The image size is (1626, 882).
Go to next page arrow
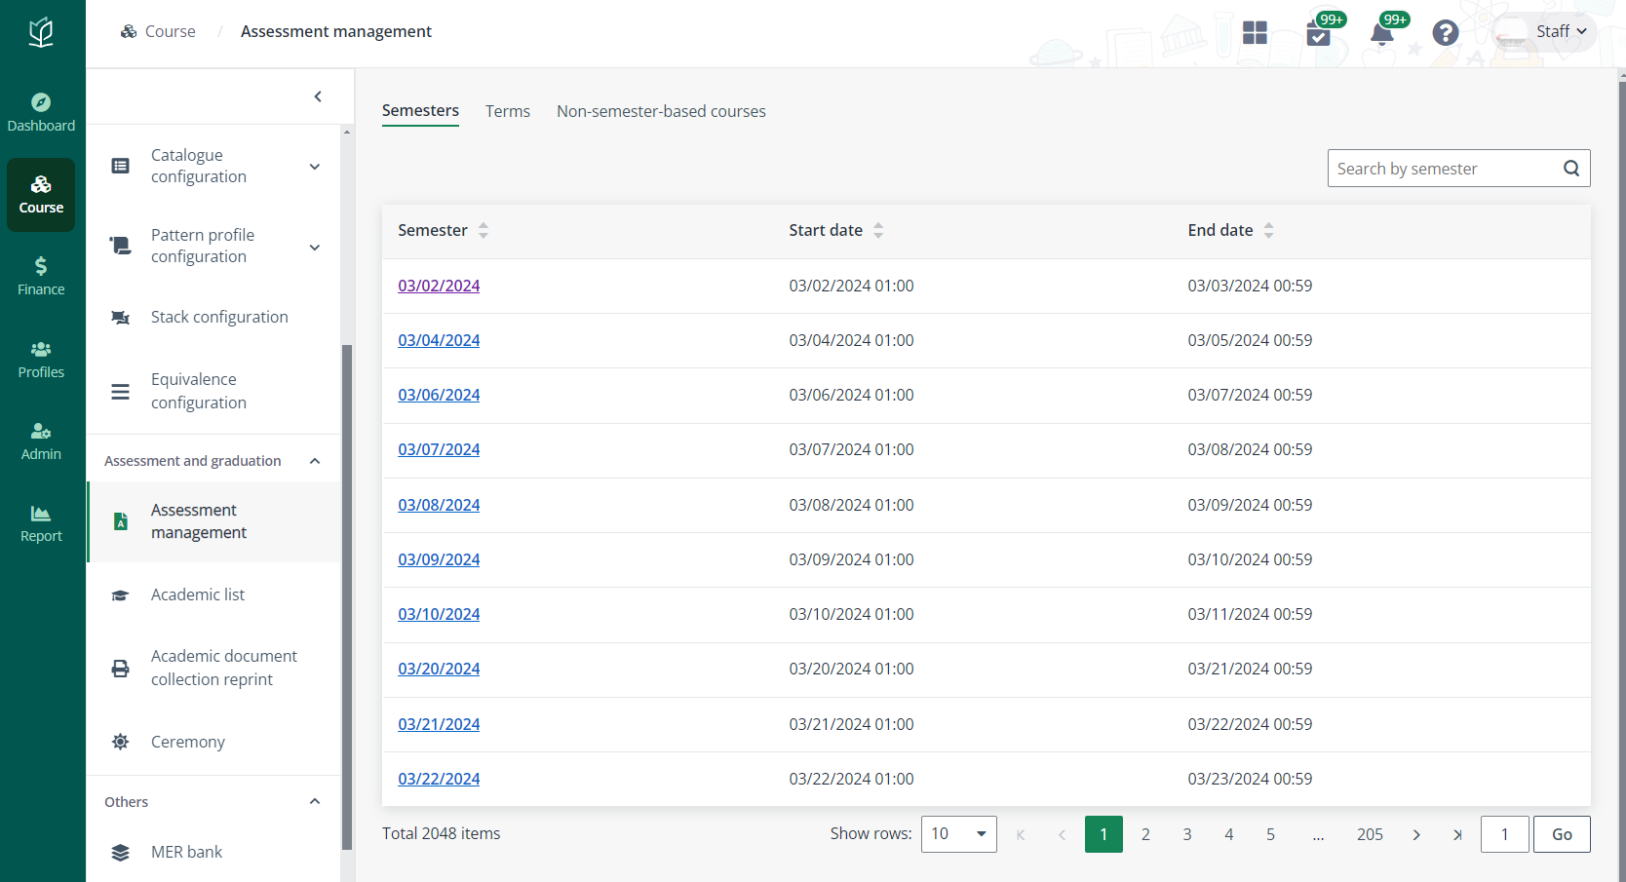[1416, 834]
